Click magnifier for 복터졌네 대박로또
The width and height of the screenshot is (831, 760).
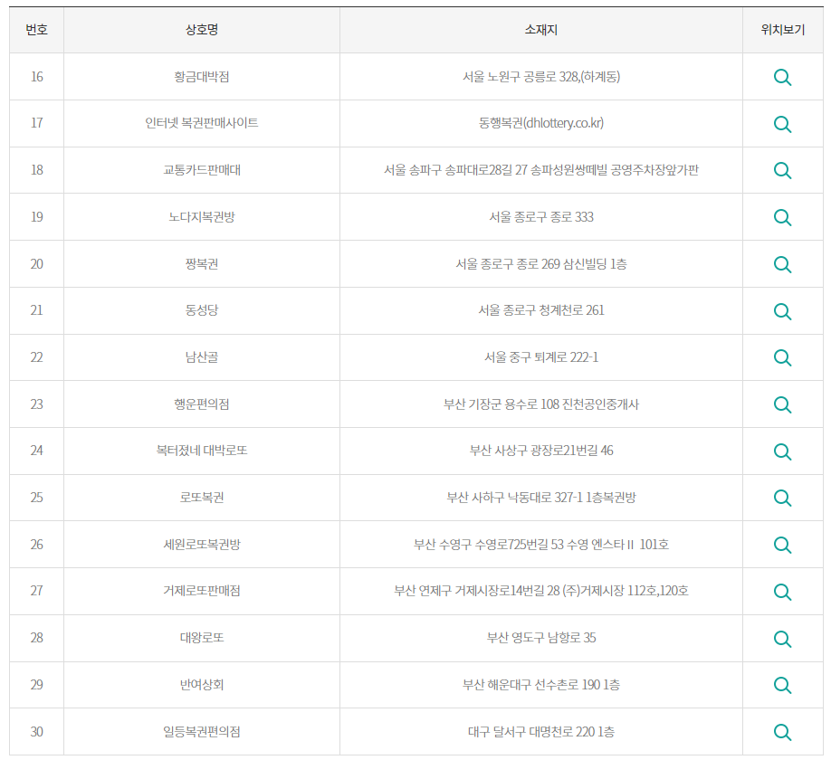[782, 451]
